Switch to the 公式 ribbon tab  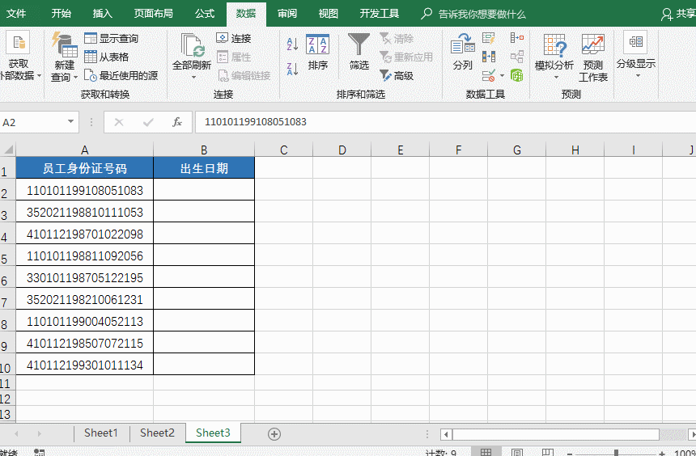[x=204, y=14]
